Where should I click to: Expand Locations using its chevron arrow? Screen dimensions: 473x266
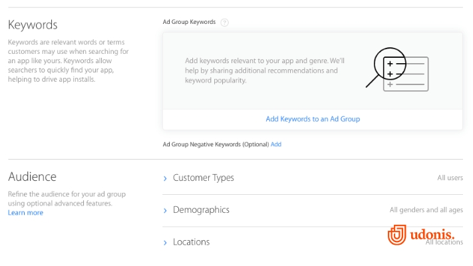point(166,243)
